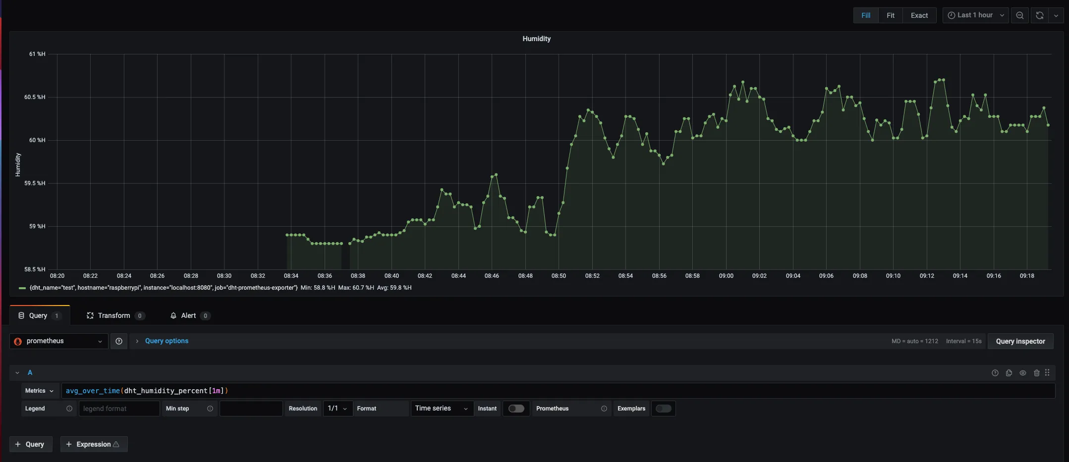Open the refresh interval dropdown arrow
This screenshot has height=462, width=1069.
click(1056, 15)
